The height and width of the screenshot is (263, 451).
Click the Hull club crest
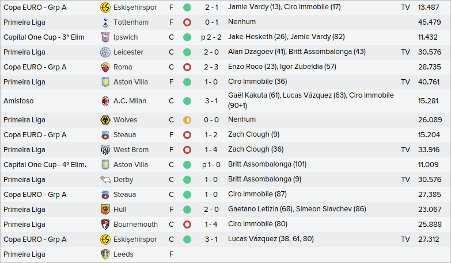[x=105, y=210]
